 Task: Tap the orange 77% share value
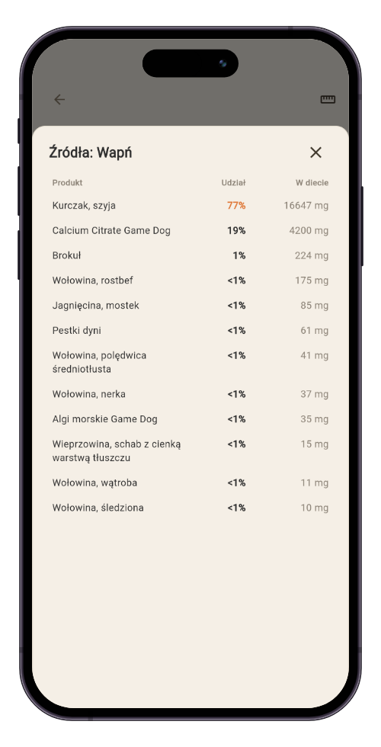coord(236,206)
